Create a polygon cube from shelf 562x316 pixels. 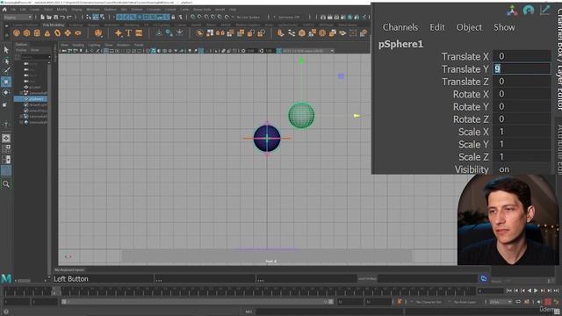[x=27, y=33]
